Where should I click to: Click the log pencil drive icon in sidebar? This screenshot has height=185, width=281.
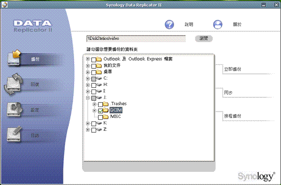(x=14, y=134)
